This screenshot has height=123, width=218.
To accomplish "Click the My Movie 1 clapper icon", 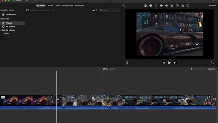I will coord(3,14).
